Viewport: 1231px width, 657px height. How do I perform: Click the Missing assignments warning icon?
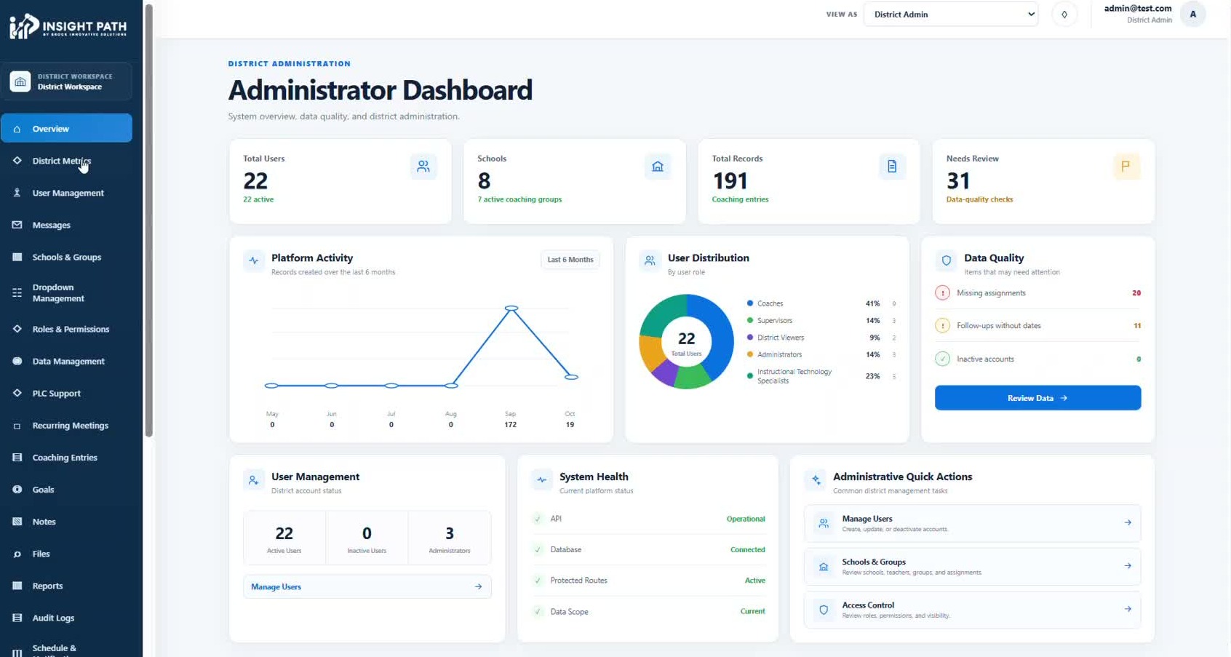click(942, 293)
